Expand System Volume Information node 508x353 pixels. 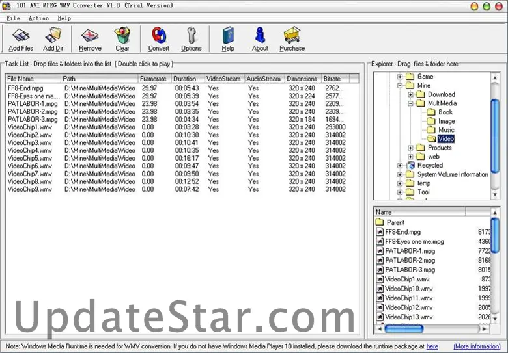click(400, 175)
